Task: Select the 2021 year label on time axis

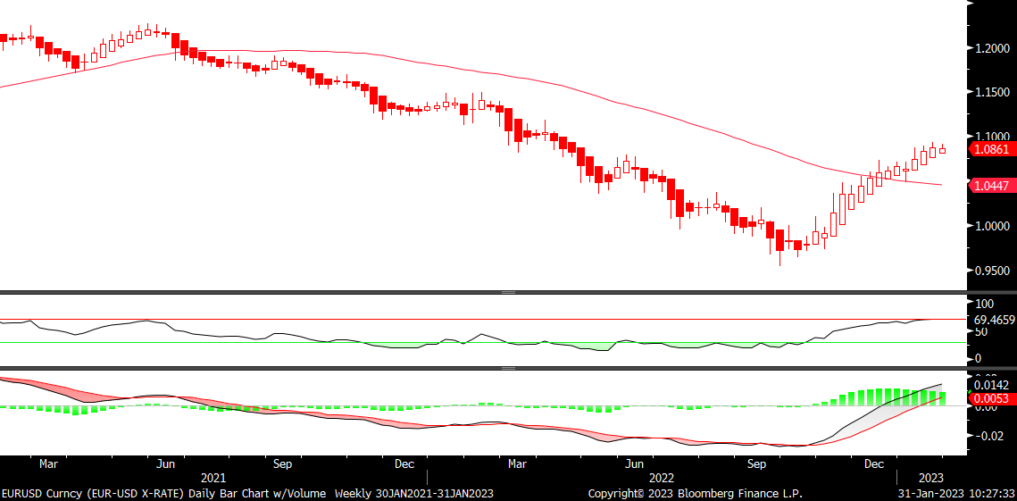Action: click(x=213, y=479)
